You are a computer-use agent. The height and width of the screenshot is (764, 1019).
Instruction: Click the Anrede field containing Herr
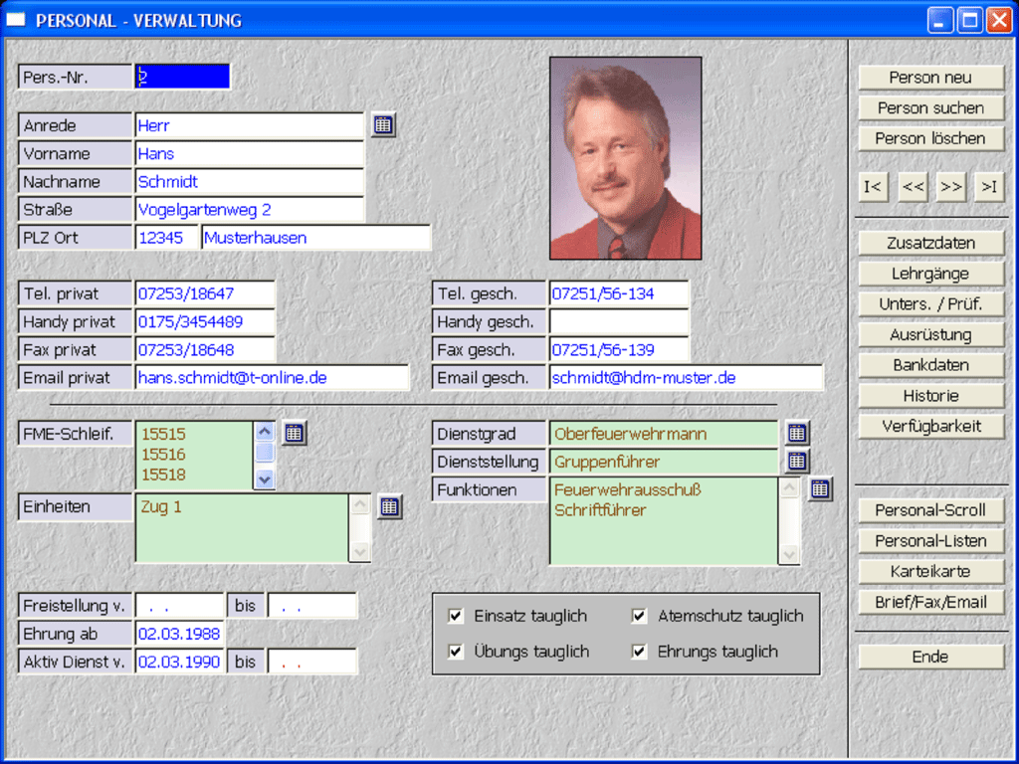pos(250,125)
